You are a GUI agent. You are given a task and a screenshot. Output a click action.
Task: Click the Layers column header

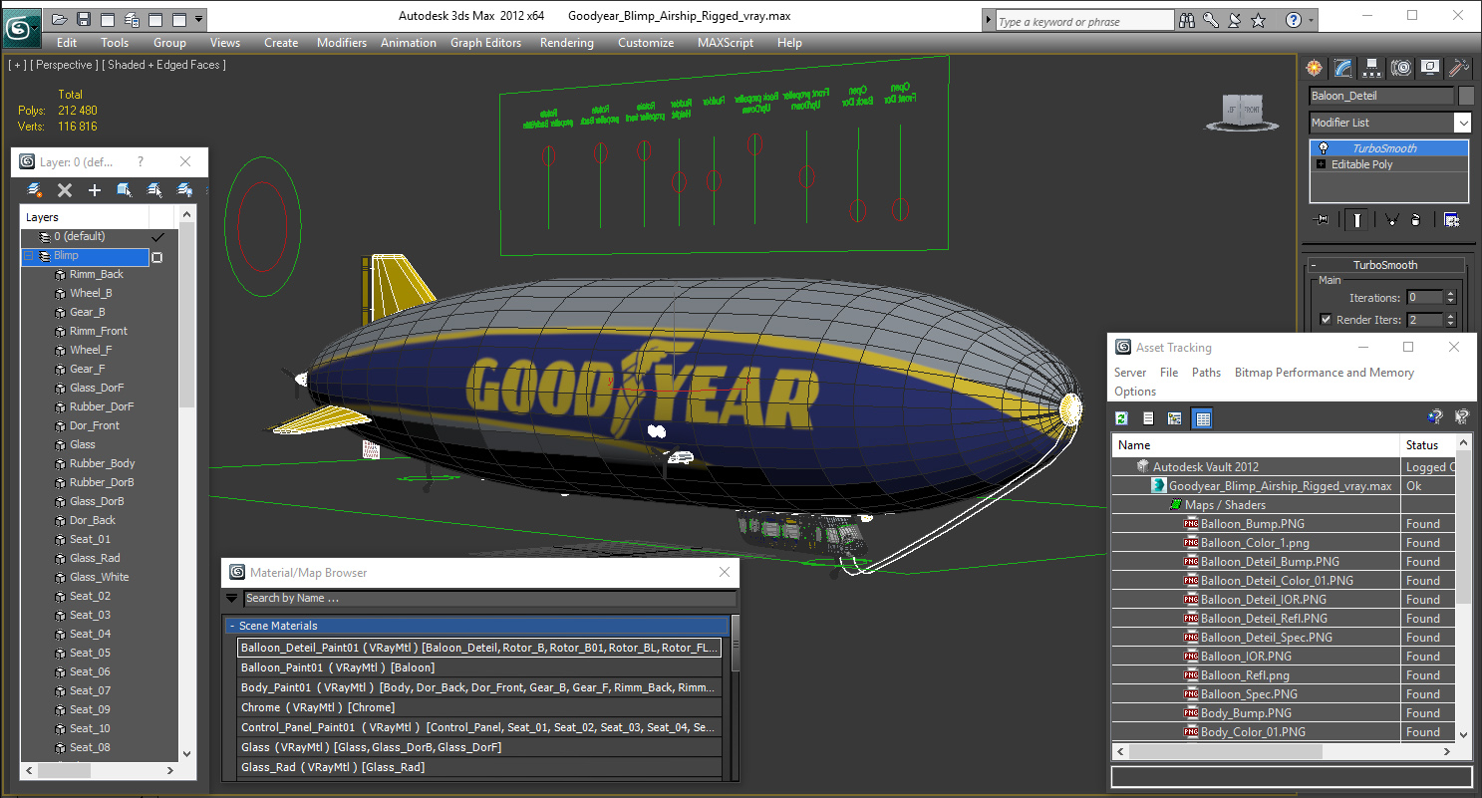tap(85, 217)
